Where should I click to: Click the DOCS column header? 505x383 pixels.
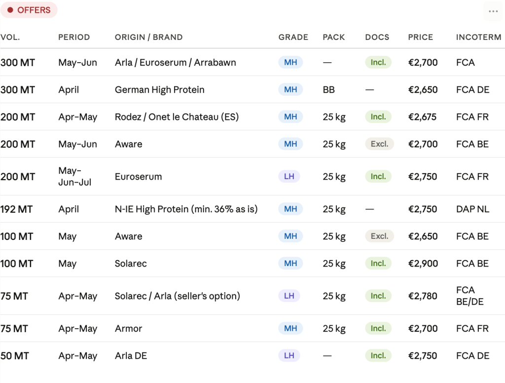tap(377, 37)
